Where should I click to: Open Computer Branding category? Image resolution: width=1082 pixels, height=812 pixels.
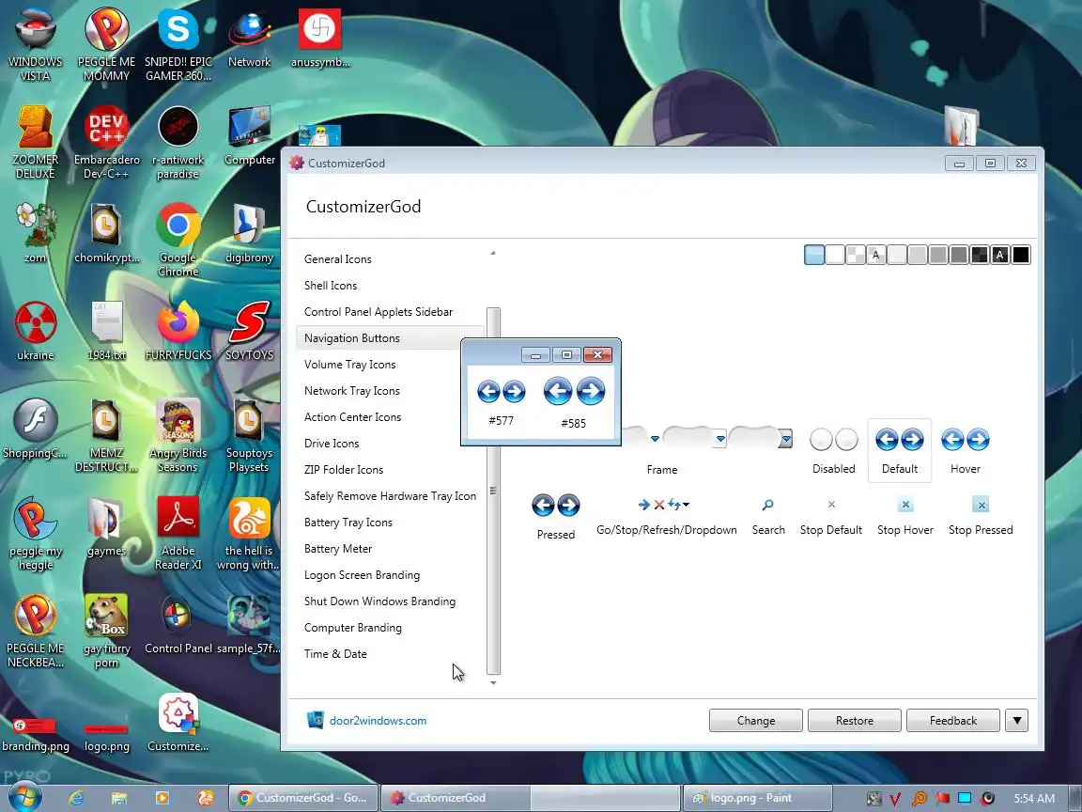click(x=390, y=627)
